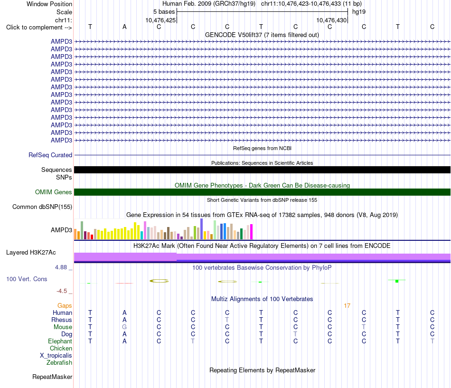Click the Common dbSNP(155) track label
The width and height of the screenshot is (451, 388).
click(x=42, y=207)
